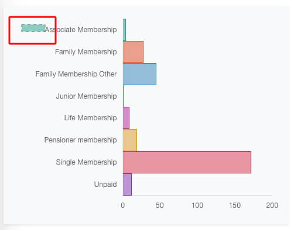The height and width of the screenshot is (230, 294).
Task: Select the blue Family Membership Other bar
Action: click(139, 74)
